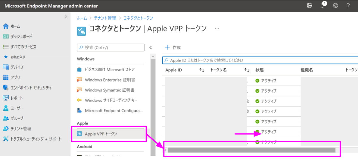Image resolution: width=358 pixels, height=160 pixels.
Task: Click the Users person icon
Action: tap(6, 108)
